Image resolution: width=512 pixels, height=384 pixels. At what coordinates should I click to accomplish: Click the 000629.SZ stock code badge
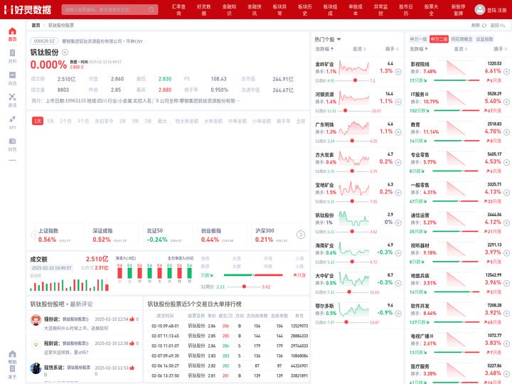coord(44,41)
